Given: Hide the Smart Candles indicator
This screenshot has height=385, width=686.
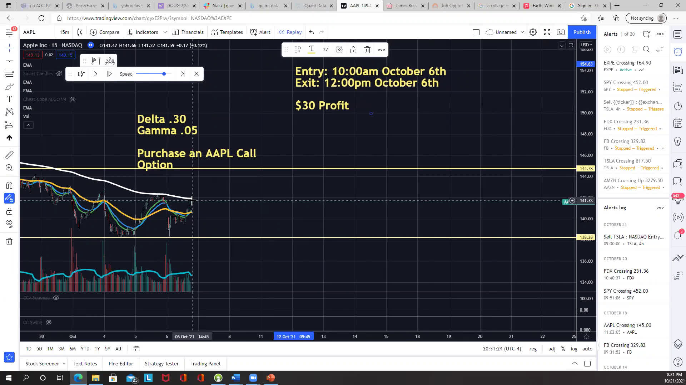Looking at the screenshot, I should [x=59, y=73].
